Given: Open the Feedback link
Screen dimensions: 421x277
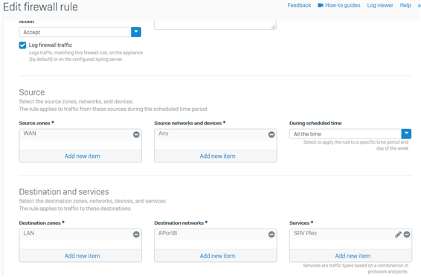Looking at the screenshot, I should 299,5.
